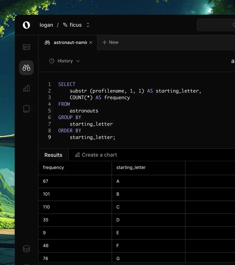Close the astronaut-naming tab
The image size is (235, 265).
pos(91,42)
